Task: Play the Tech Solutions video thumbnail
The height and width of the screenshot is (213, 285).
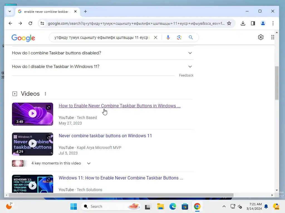Action: click(x=33, y=184)
